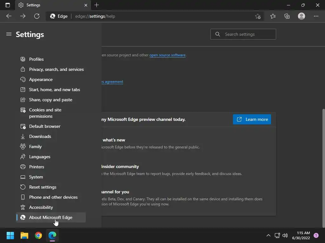Click the Languages icon
325x243 pixels.
23,157
